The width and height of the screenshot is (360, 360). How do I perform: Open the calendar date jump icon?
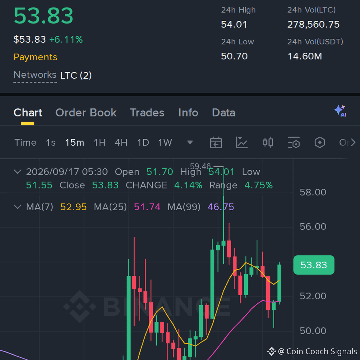(x=216, y=142)
